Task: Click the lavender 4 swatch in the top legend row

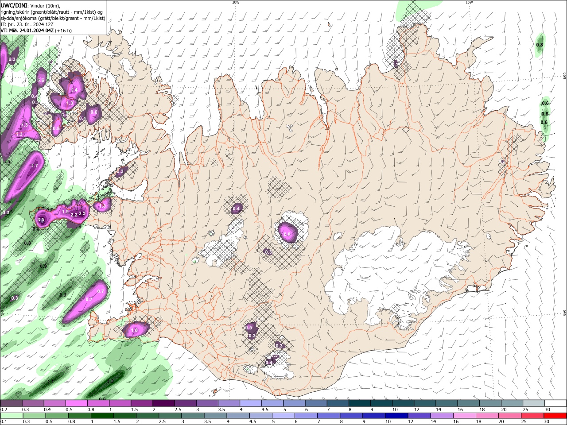Action: pyautogui.click(x=250, y=403)
